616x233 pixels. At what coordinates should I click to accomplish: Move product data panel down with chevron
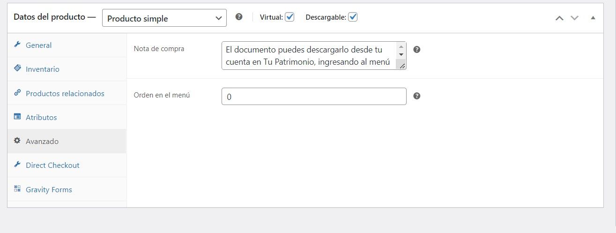pyautogui.click(x=575, y=18)
